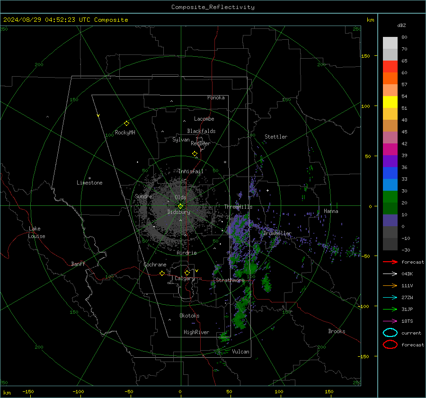This screenshot has height=398, width=426.
Task: Click the yellow diamond marker beside RockyMH
Action: (126, 124)
